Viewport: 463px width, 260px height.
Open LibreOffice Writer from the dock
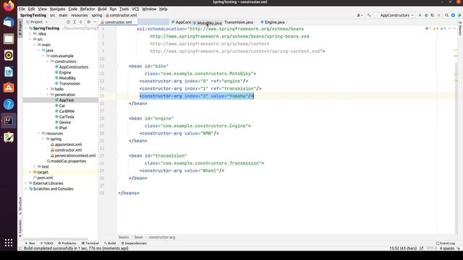(x=9, y=71)
